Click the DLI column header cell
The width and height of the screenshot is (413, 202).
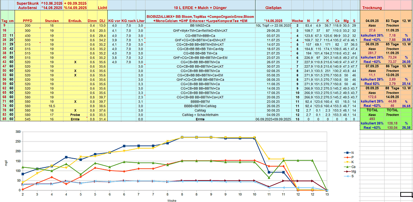[x=102, y=20]
